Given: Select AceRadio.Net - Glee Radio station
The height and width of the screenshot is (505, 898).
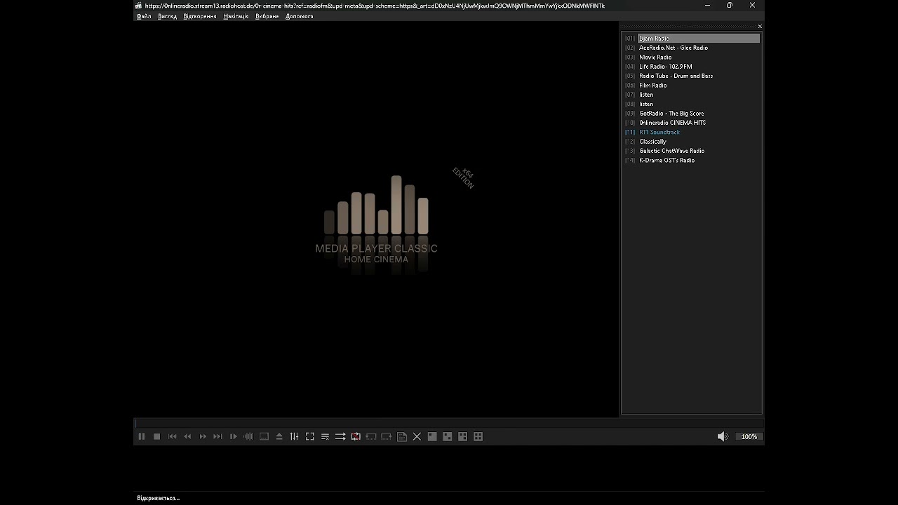Looking at the screenshot, I should tap(691, 48).
